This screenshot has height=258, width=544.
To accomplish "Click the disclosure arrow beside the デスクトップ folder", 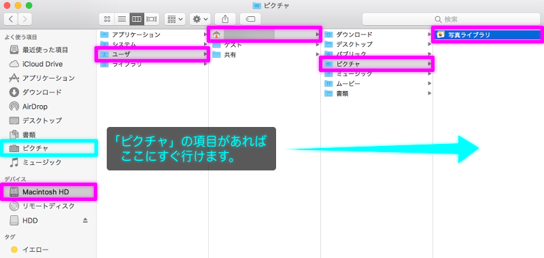I will pos(430,44).
